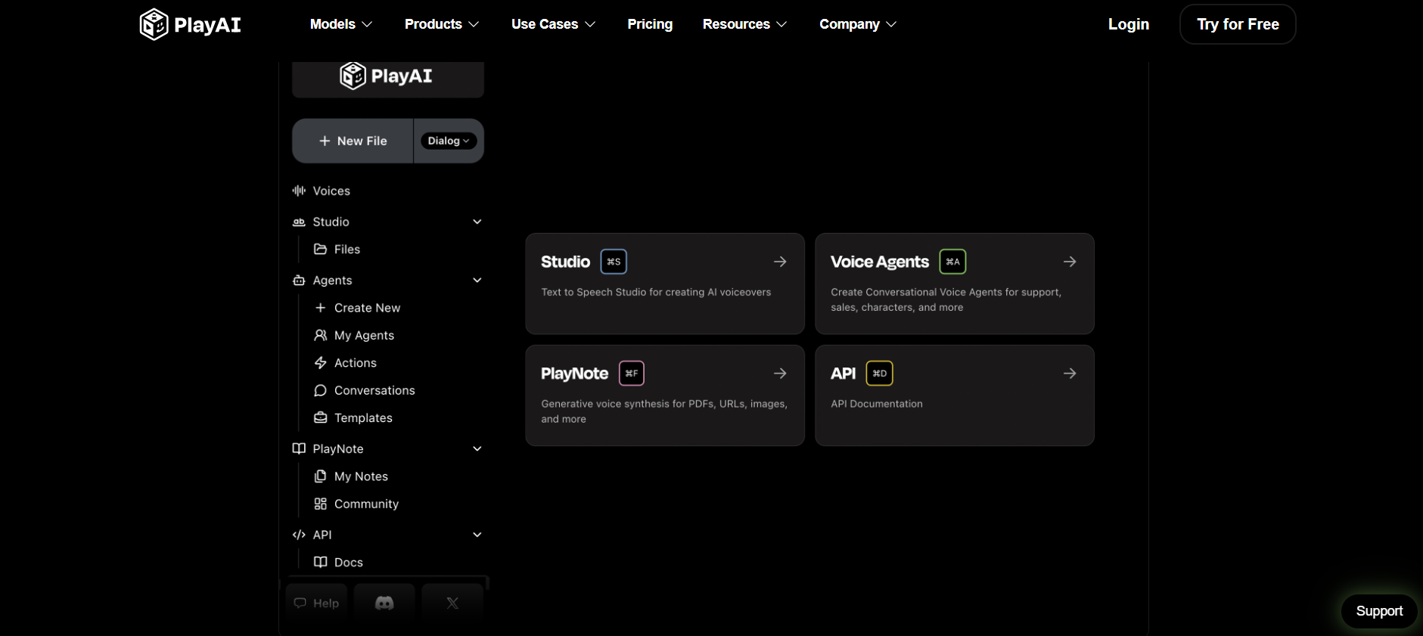The image size is (1423, 636).
Task: Collapse the Studio section chevron
Action: (477, 222)
